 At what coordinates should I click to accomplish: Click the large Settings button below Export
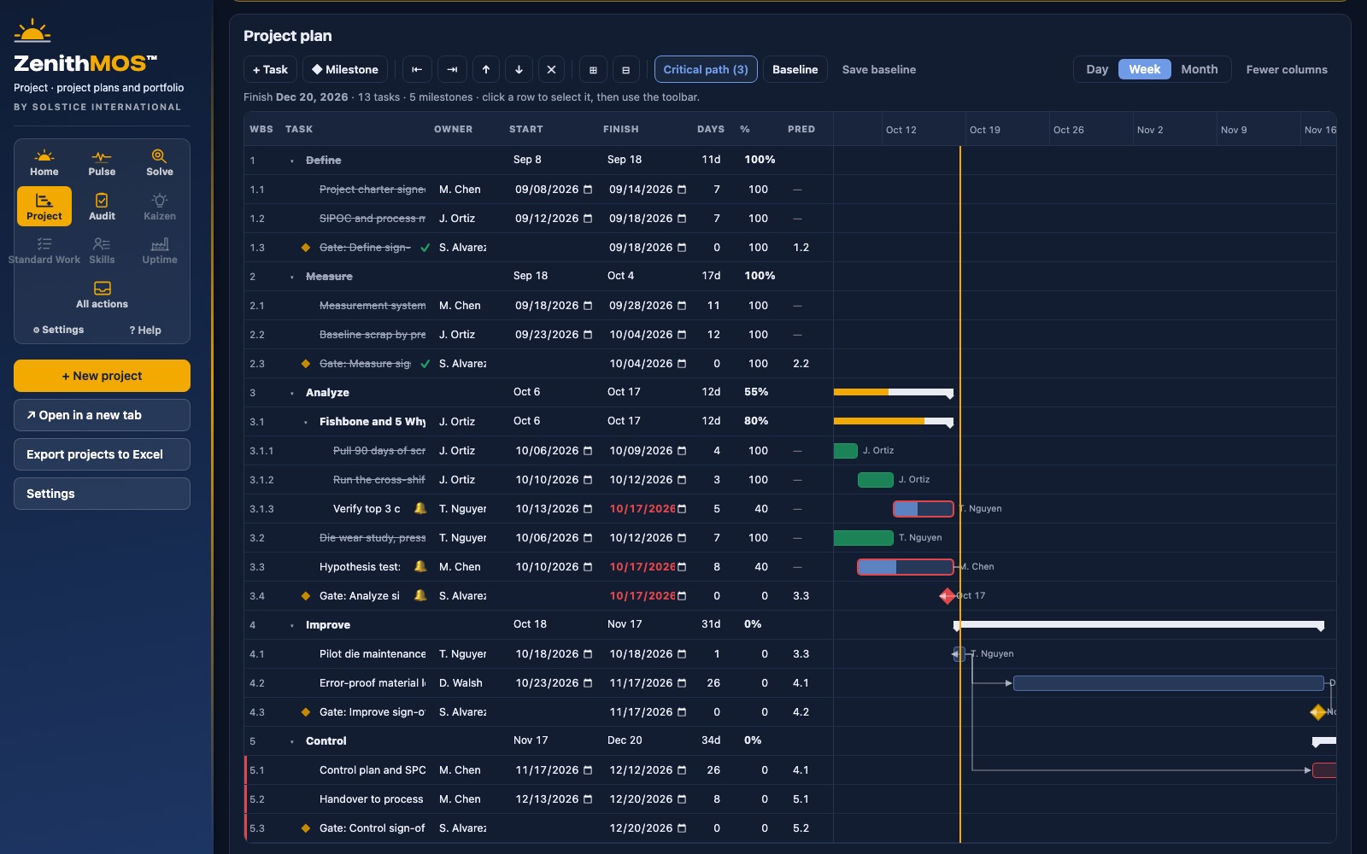(x=102, y=494)
